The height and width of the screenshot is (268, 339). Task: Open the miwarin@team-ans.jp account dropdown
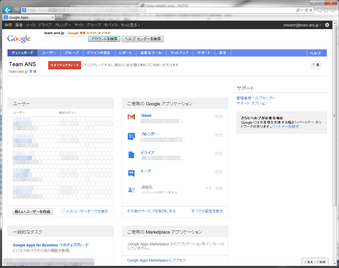(302, 25)
